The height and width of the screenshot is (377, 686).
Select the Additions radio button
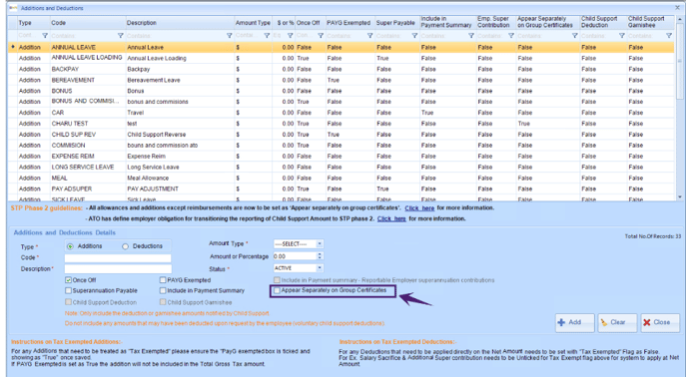tap(70, 246)
